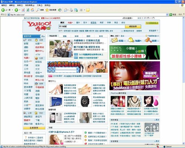The image size is (185, 148).
Task: Open the History clock icon
Action: point(60,10)
